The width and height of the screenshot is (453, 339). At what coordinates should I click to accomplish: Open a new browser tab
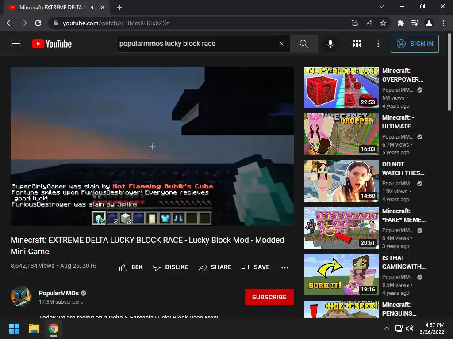pyautogui.click(x=119, y=8)
